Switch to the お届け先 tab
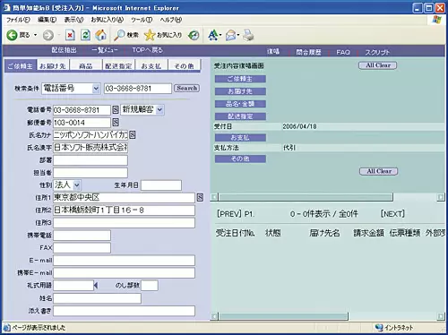The image size is (448, 335). point(53,65)
